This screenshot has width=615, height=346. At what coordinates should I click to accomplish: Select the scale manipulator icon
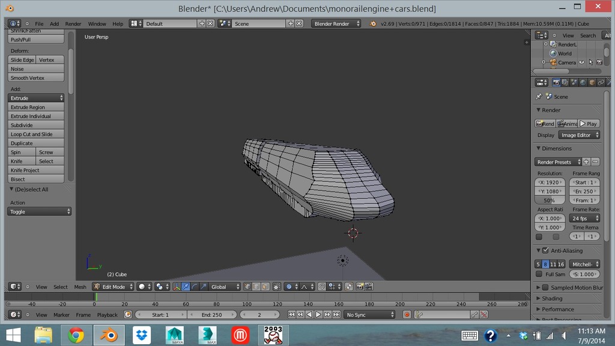pos(203,287)
